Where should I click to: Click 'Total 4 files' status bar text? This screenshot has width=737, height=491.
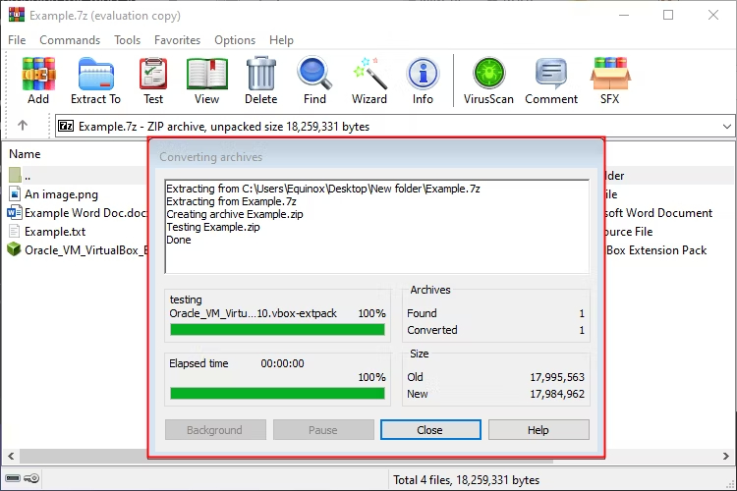tap(466, 480)
